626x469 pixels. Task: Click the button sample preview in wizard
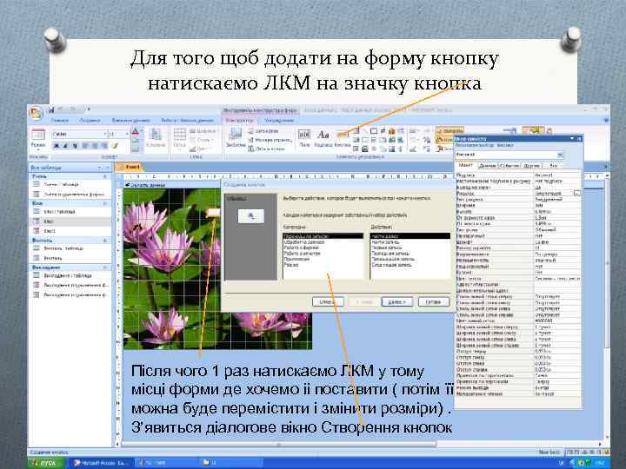251,216
